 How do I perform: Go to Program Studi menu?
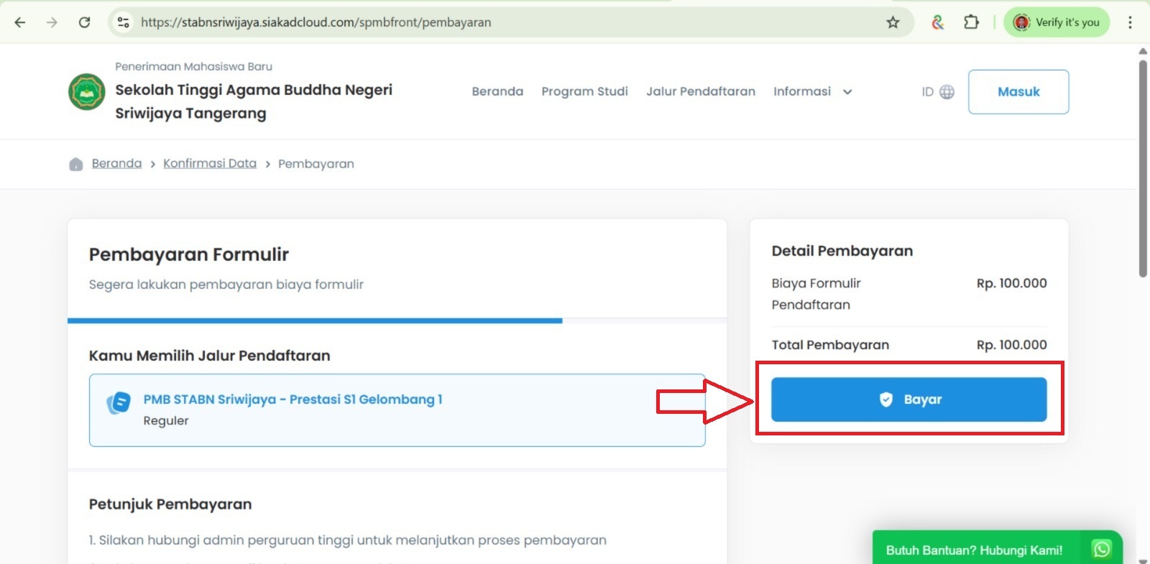pos(584,92)
